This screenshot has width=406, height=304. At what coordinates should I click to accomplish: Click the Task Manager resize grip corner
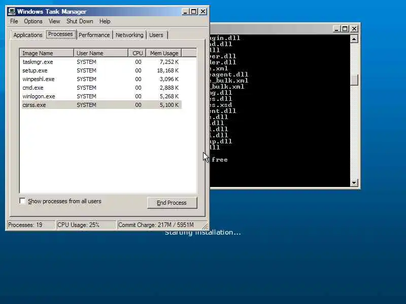point(205,226)
